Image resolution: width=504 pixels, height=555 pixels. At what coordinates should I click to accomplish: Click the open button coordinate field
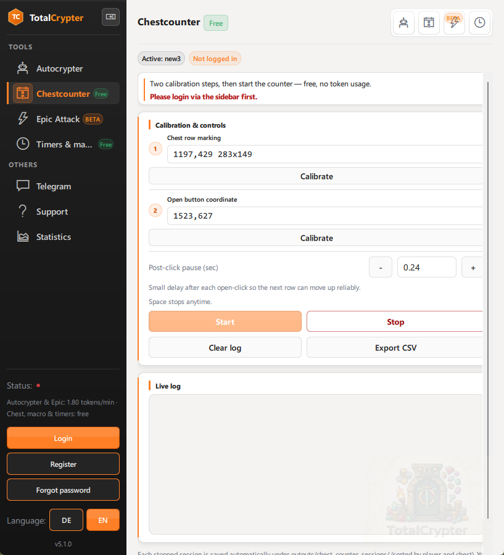(x=324, y=216)
